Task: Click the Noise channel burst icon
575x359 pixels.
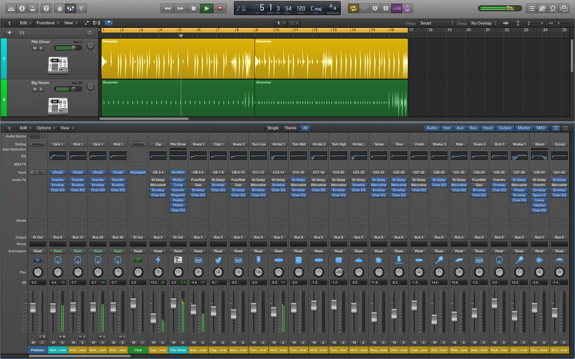Action: pos(379,260)
